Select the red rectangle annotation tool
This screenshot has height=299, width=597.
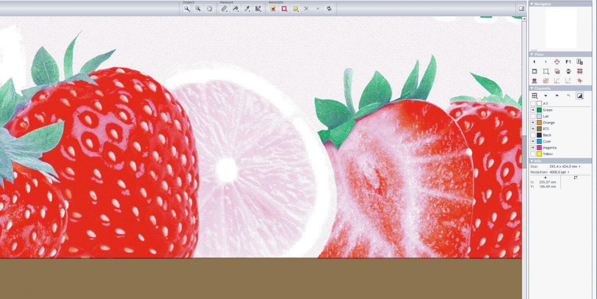coord(284,8)
